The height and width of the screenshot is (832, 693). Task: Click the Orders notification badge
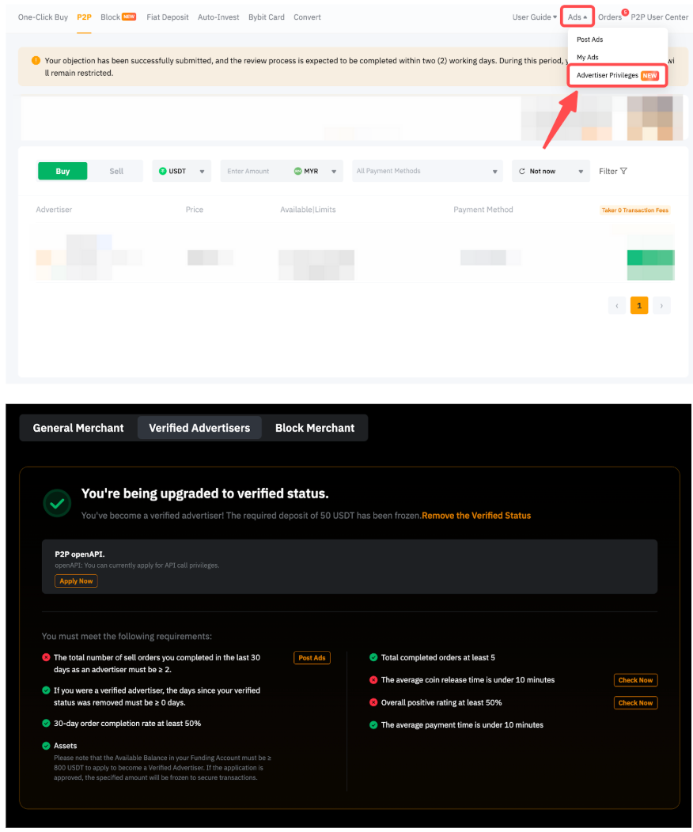(x=625, y=12)
